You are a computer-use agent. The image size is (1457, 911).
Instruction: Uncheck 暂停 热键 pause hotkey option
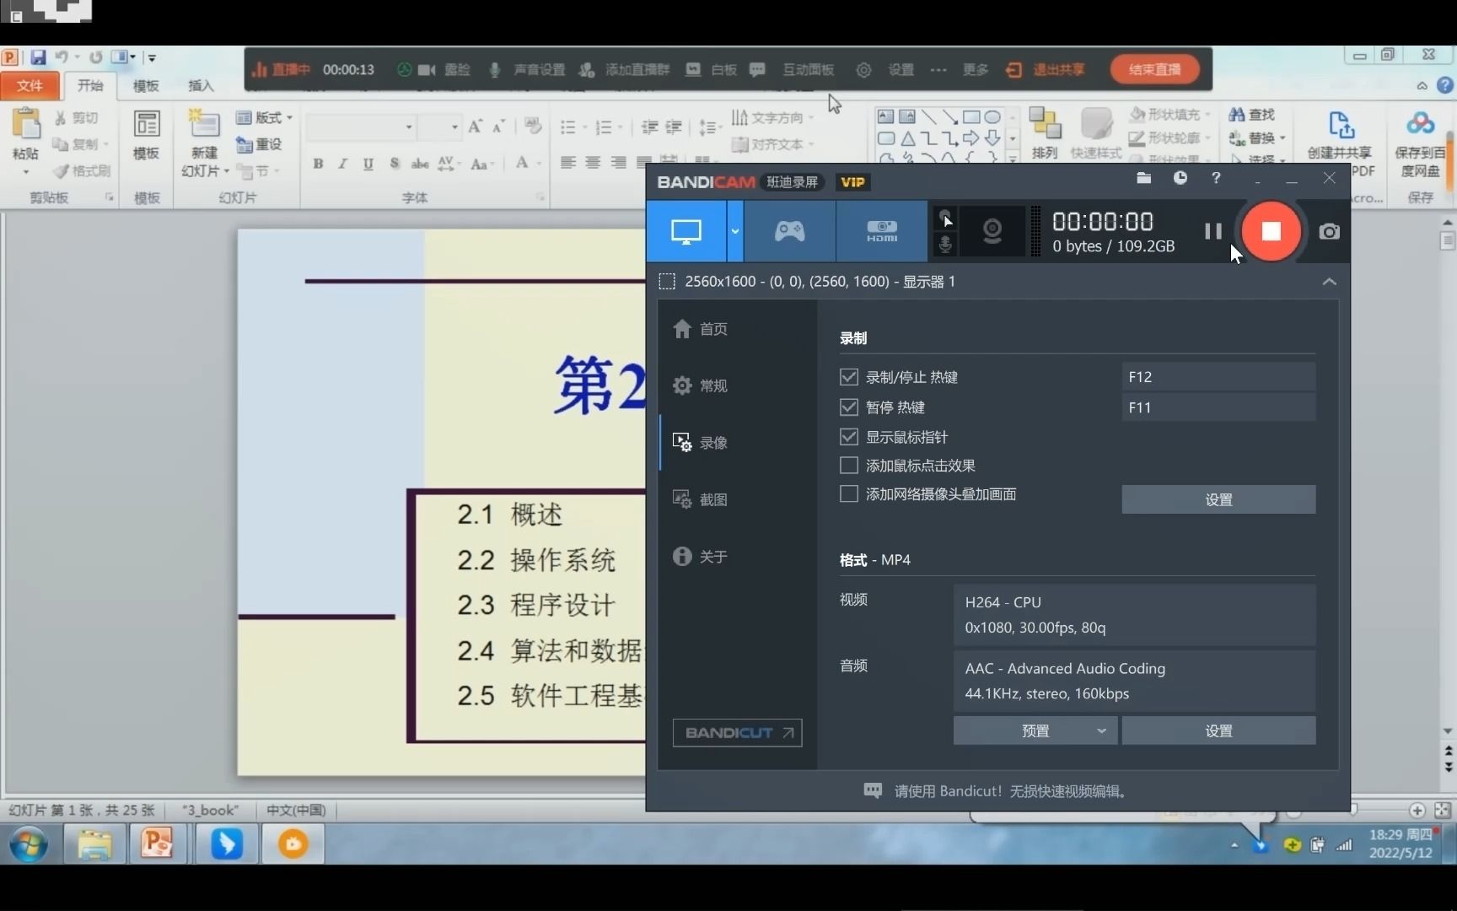[848, 407]
